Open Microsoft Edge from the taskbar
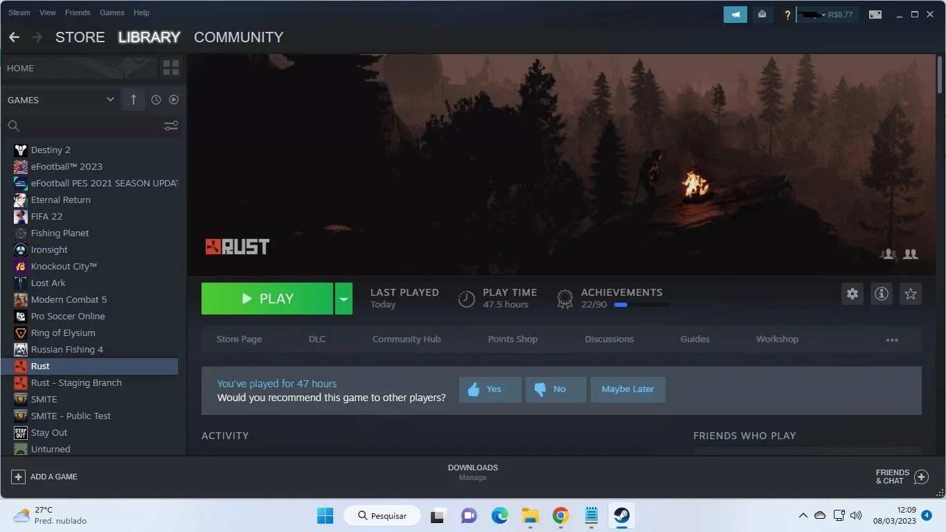The width and height of the screenshot is (946, 532). pos(500,515)
